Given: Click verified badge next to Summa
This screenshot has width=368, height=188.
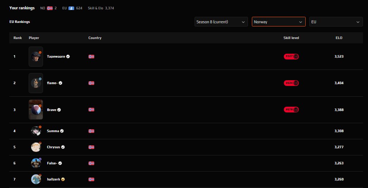Looking at the screenshot, I should click(x=62, y=131).
